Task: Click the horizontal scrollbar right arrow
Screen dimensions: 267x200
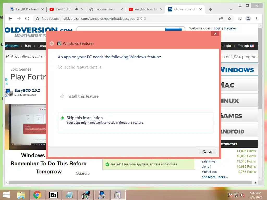Action: [256, 183]
